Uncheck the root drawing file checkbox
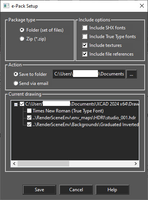The width and height of the screenshot is (148, 200). pyautogui.click(x=22, y=104)
